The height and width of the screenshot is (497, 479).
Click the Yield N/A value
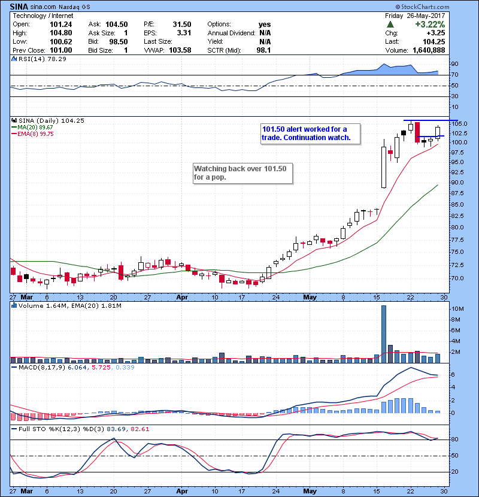[x=265, y=42]
